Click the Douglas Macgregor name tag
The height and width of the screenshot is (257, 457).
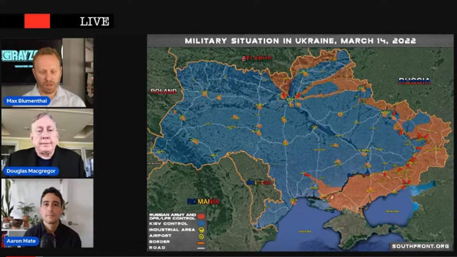(x=31, y=171)
